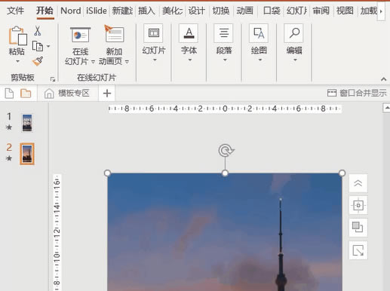Click animation star under slide 2
Image resolution: width=390 pixels, height=291 pixels.
pos(9,158)
